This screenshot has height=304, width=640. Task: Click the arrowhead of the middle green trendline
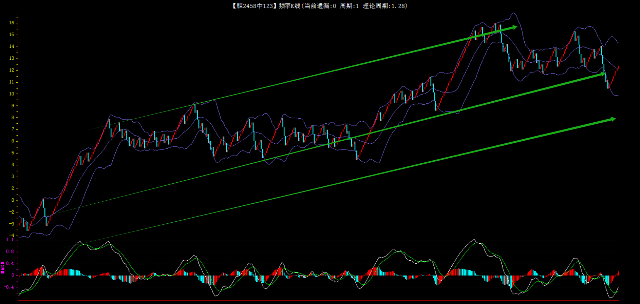(603, 74)
